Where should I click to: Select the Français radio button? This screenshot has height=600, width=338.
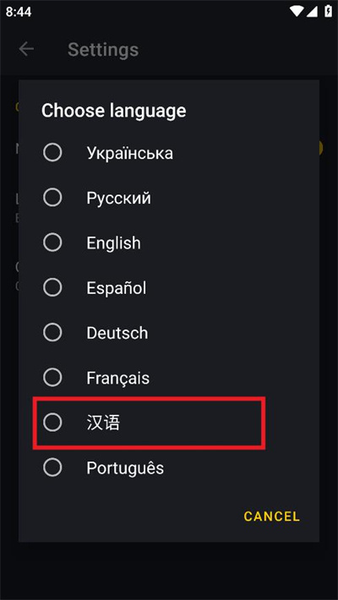(x=52, y=378)
